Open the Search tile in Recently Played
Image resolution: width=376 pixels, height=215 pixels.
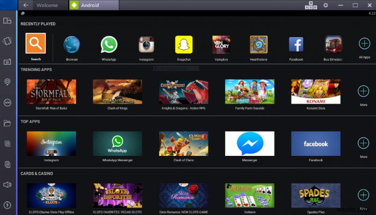35,43
